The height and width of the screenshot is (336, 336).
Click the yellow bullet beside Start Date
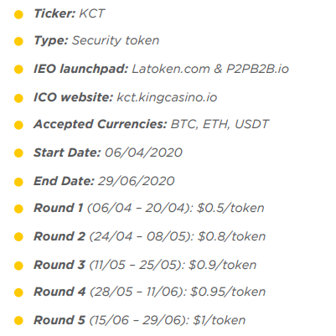point(18,153)
